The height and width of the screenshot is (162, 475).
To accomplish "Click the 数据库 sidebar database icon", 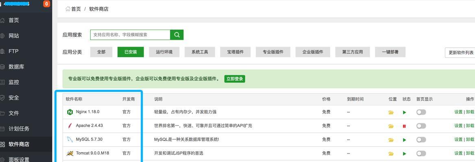I will click(x=2, y=67).
